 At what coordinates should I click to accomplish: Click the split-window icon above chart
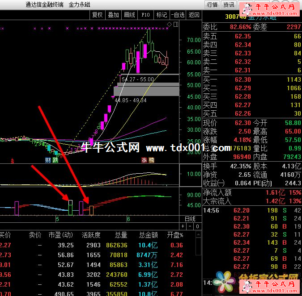tap(176, 24)
